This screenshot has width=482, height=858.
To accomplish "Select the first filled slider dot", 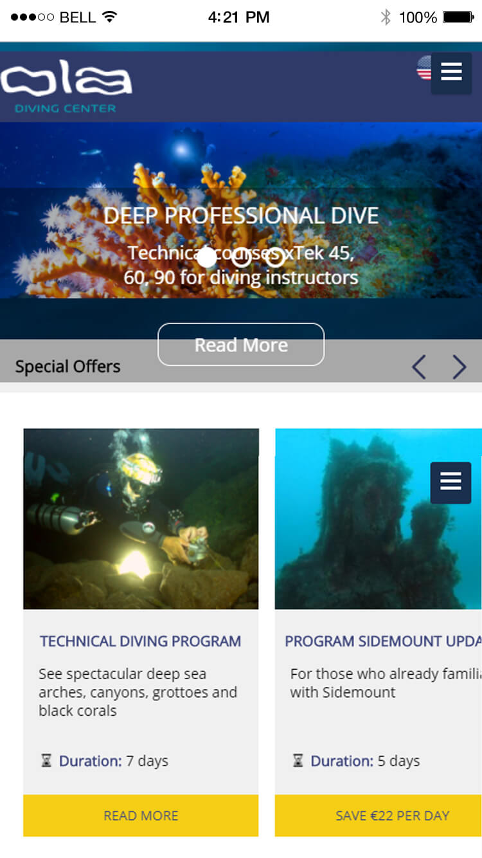I will [x=207, y=257].
